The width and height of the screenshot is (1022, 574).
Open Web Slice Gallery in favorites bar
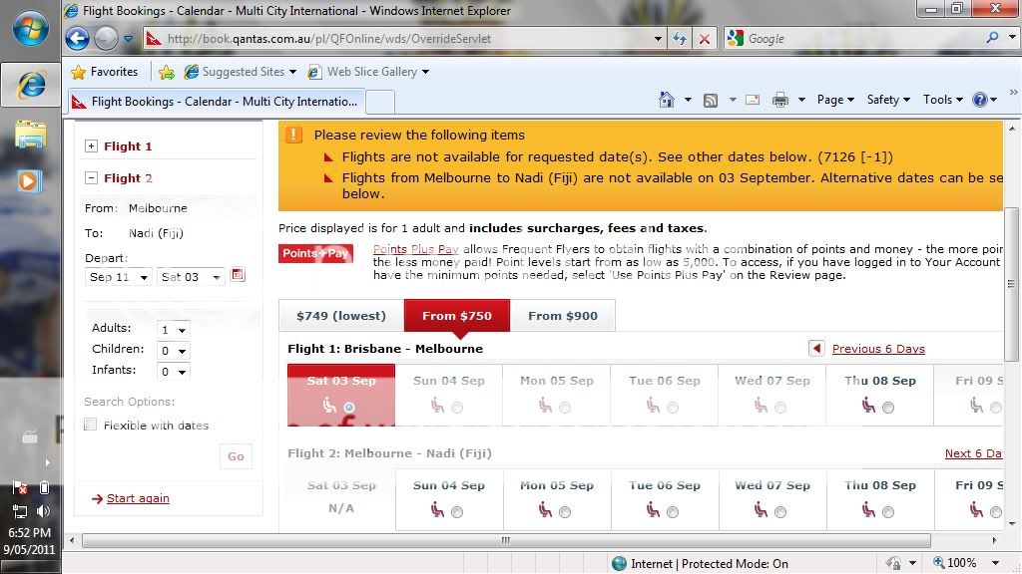click(x=368, y=72)
